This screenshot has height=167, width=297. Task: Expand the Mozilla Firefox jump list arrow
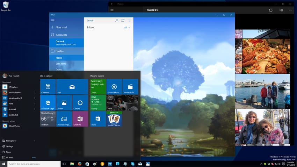[35, 93]
